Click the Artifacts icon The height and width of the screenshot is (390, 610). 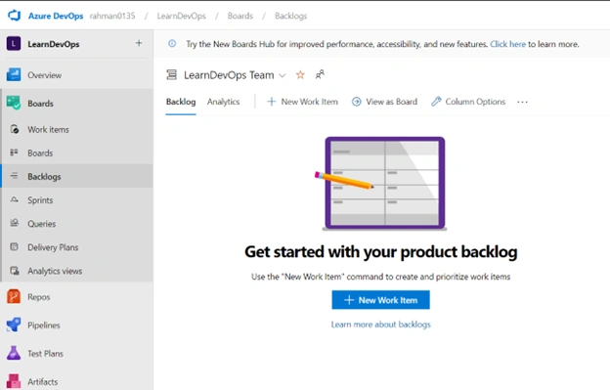[14, 381]
